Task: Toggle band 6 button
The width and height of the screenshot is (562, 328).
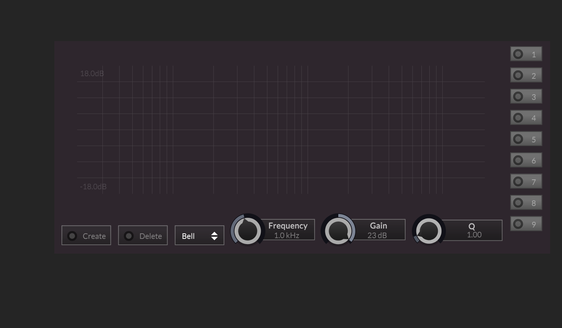Action: [x=526, y=160]
